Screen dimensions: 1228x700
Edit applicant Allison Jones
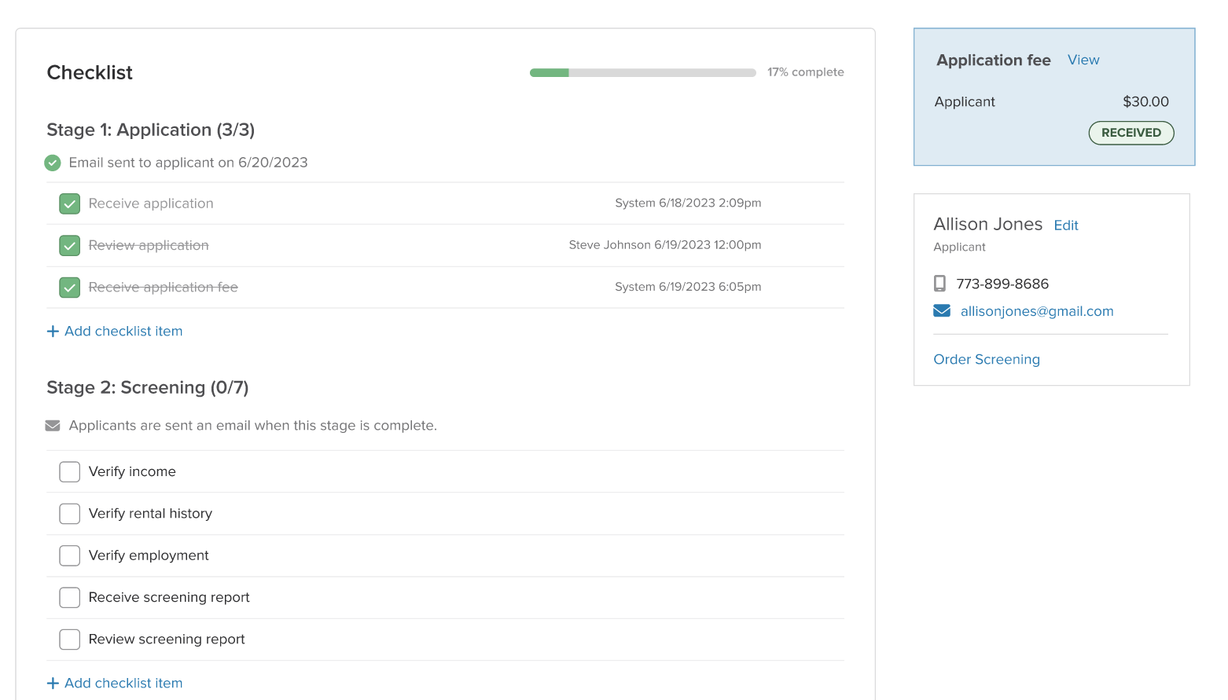1066,225
